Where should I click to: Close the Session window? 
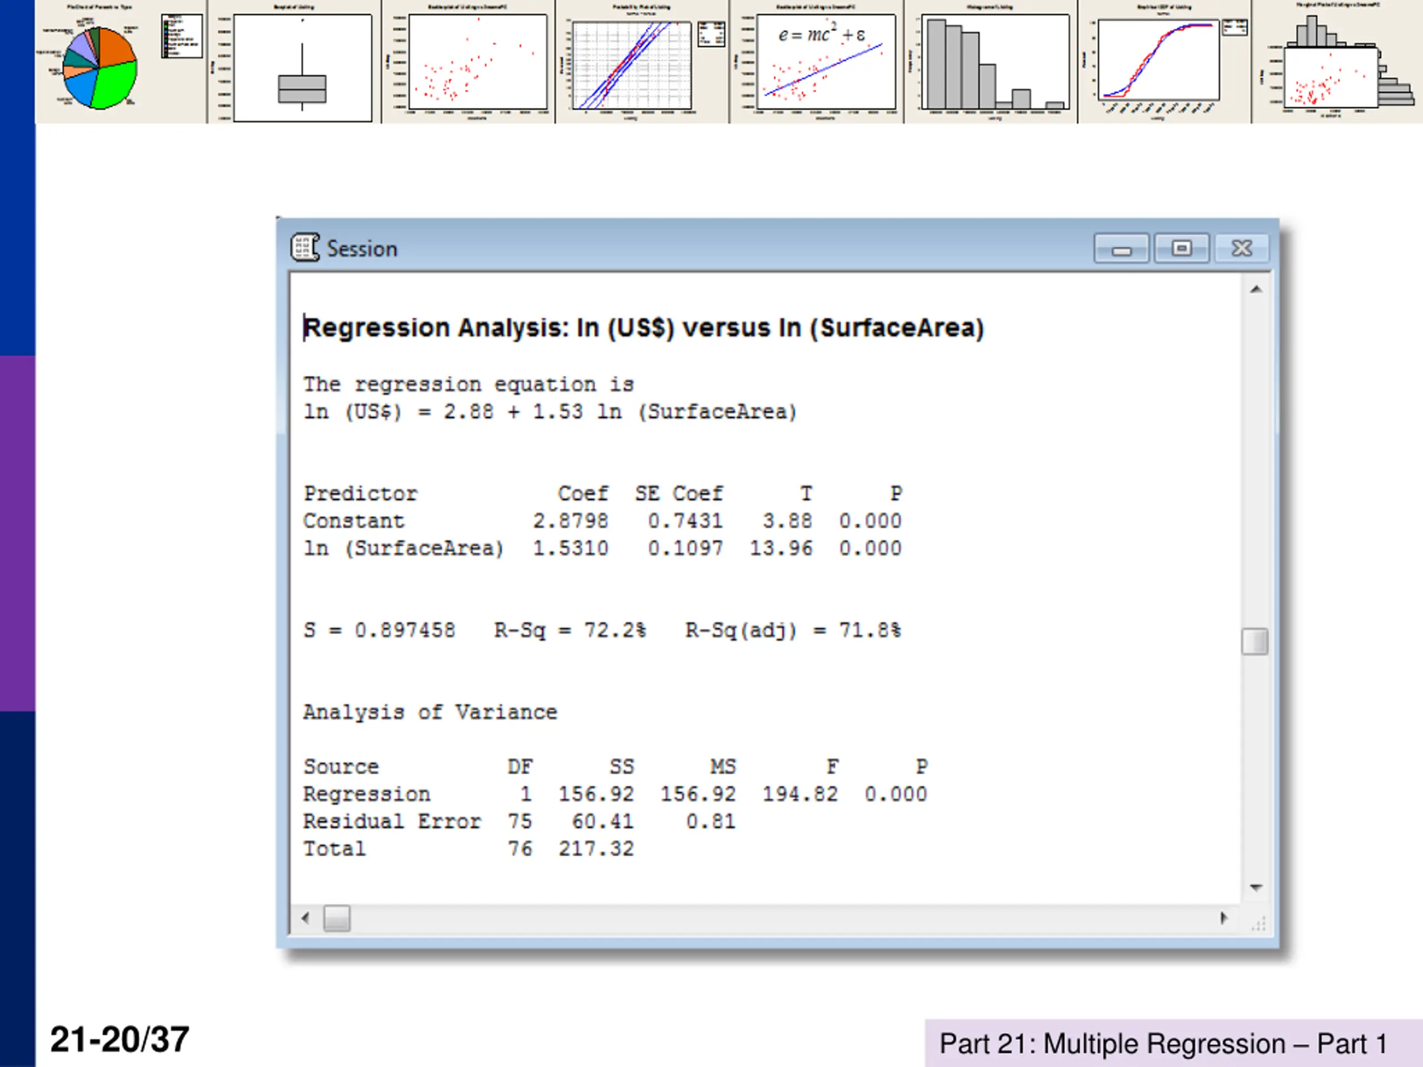tap(1242, 249)
